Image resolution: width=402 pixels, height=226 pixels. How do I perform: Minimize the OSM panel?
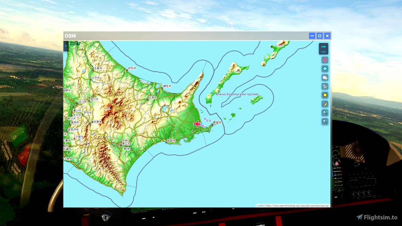[x=312, y=36]
